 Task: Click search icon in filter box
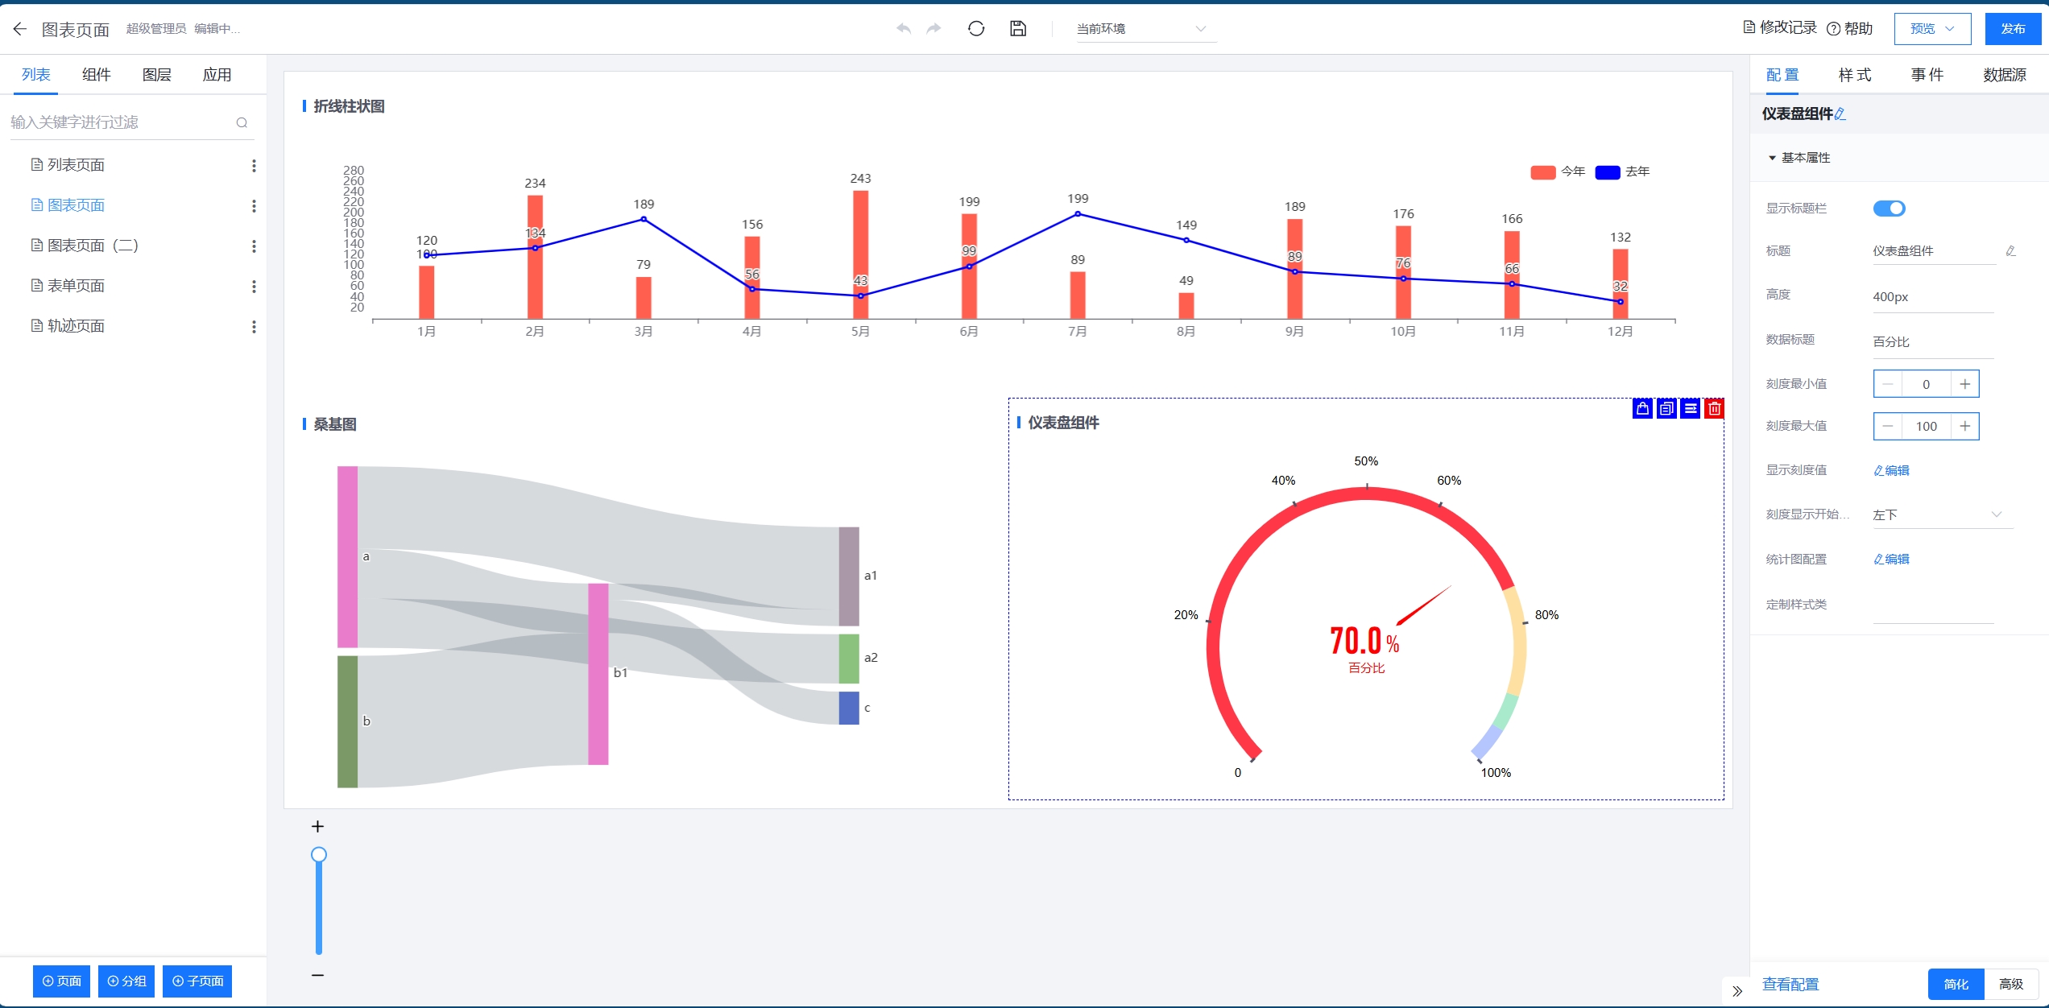click(x=242, y=122)
